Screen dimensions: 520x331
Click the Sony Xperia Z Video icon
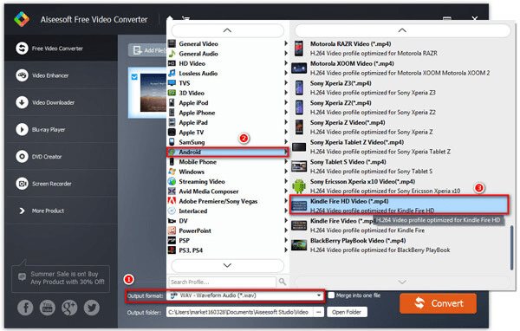(299, 127)
